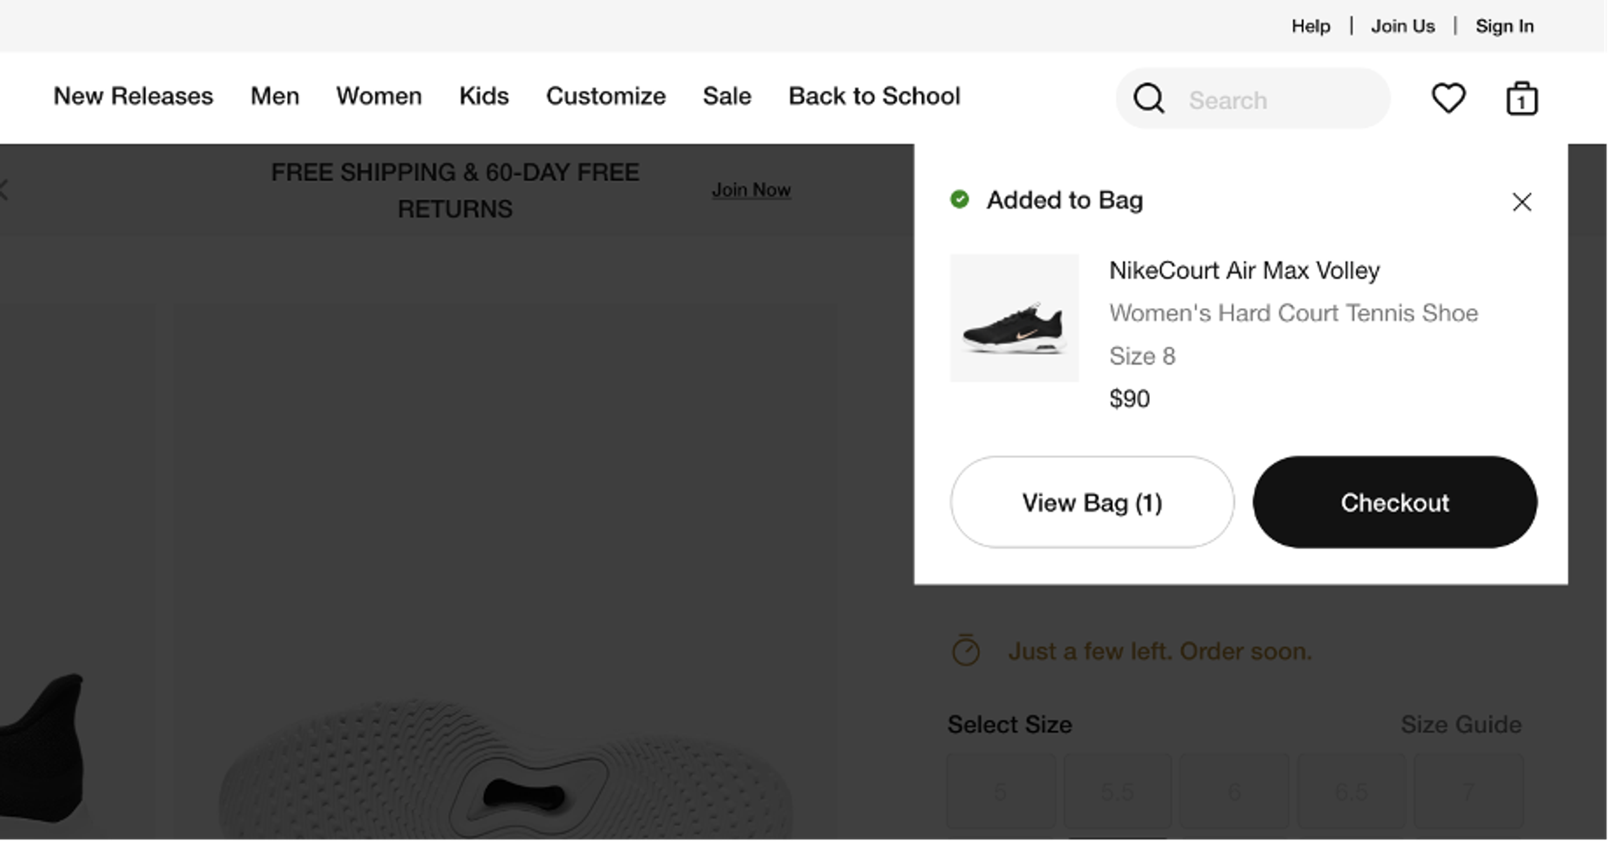Select size 7
Screen dimensions: 1608x841
click(1468, 792)
